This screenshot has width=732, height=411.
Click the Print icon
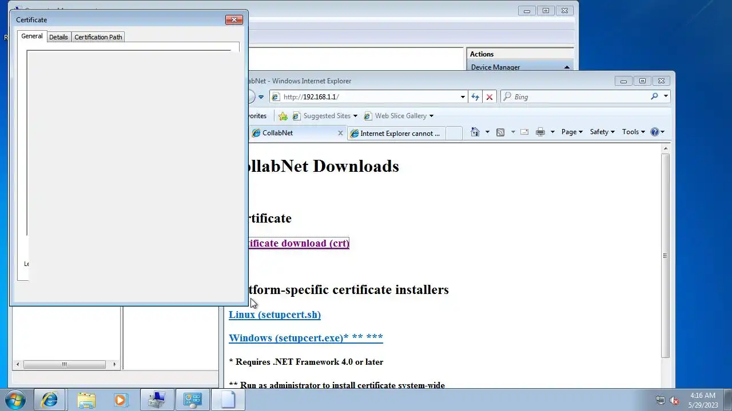(540, 132)
